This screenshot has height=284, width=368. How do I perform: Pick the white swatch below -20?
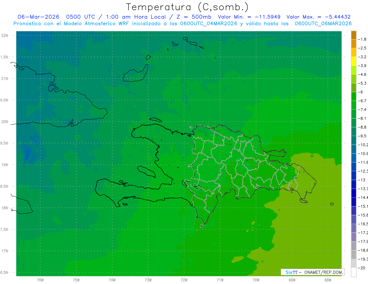(x=354, y=272)
